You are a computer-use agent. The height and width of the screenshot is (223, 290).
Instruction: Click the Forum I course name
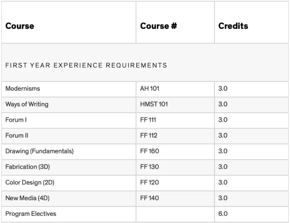(16, 120)
